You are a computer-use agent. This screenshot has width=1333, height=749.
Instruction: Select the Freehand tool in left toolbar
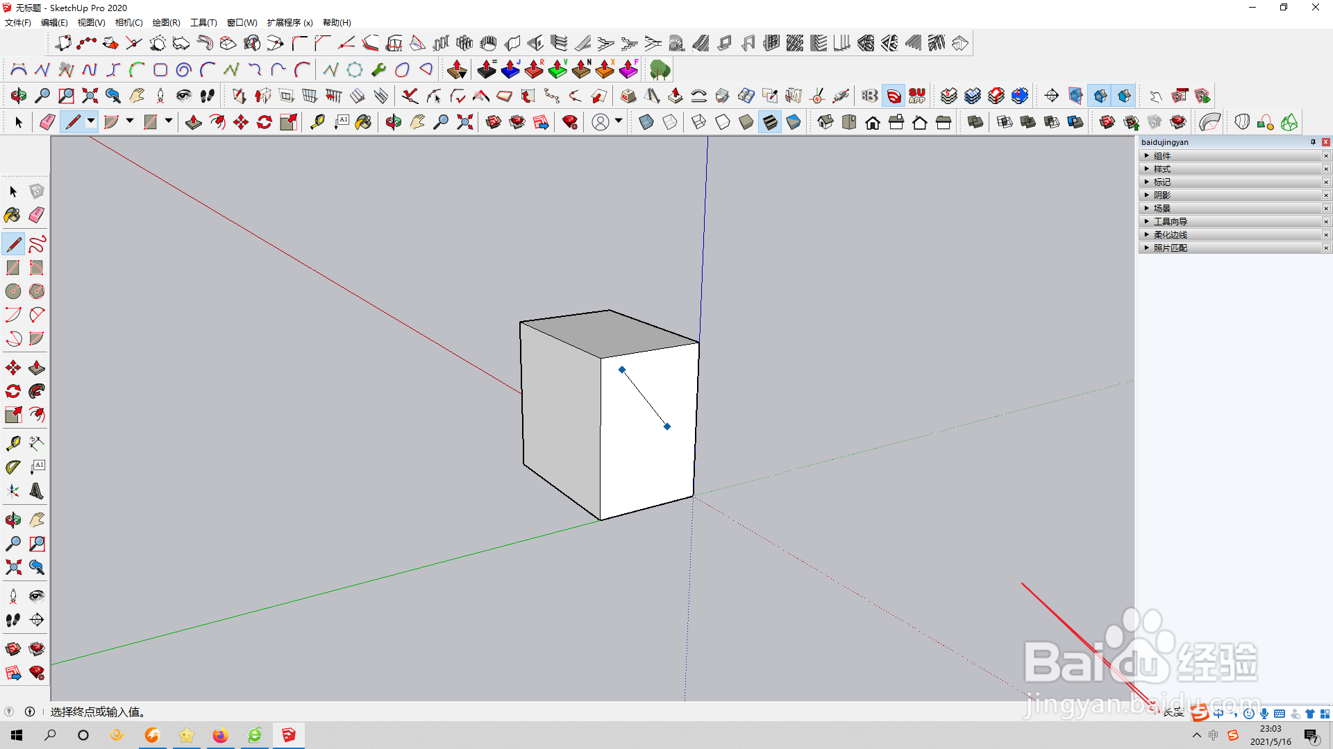pos(37,244)
